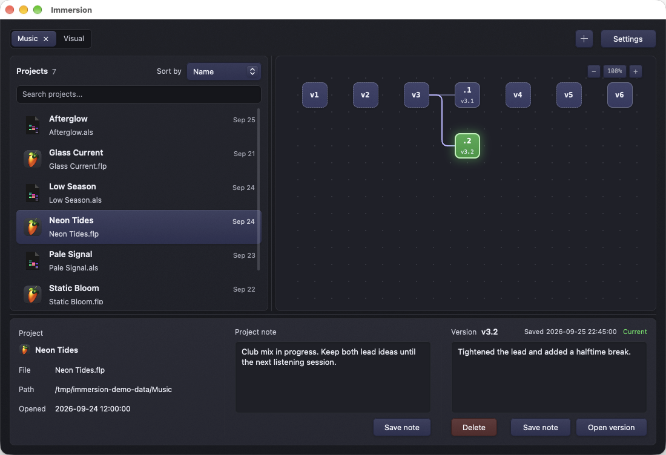Save the project note
This screenshot has height=455, width=666.
(x=402, y=427)
